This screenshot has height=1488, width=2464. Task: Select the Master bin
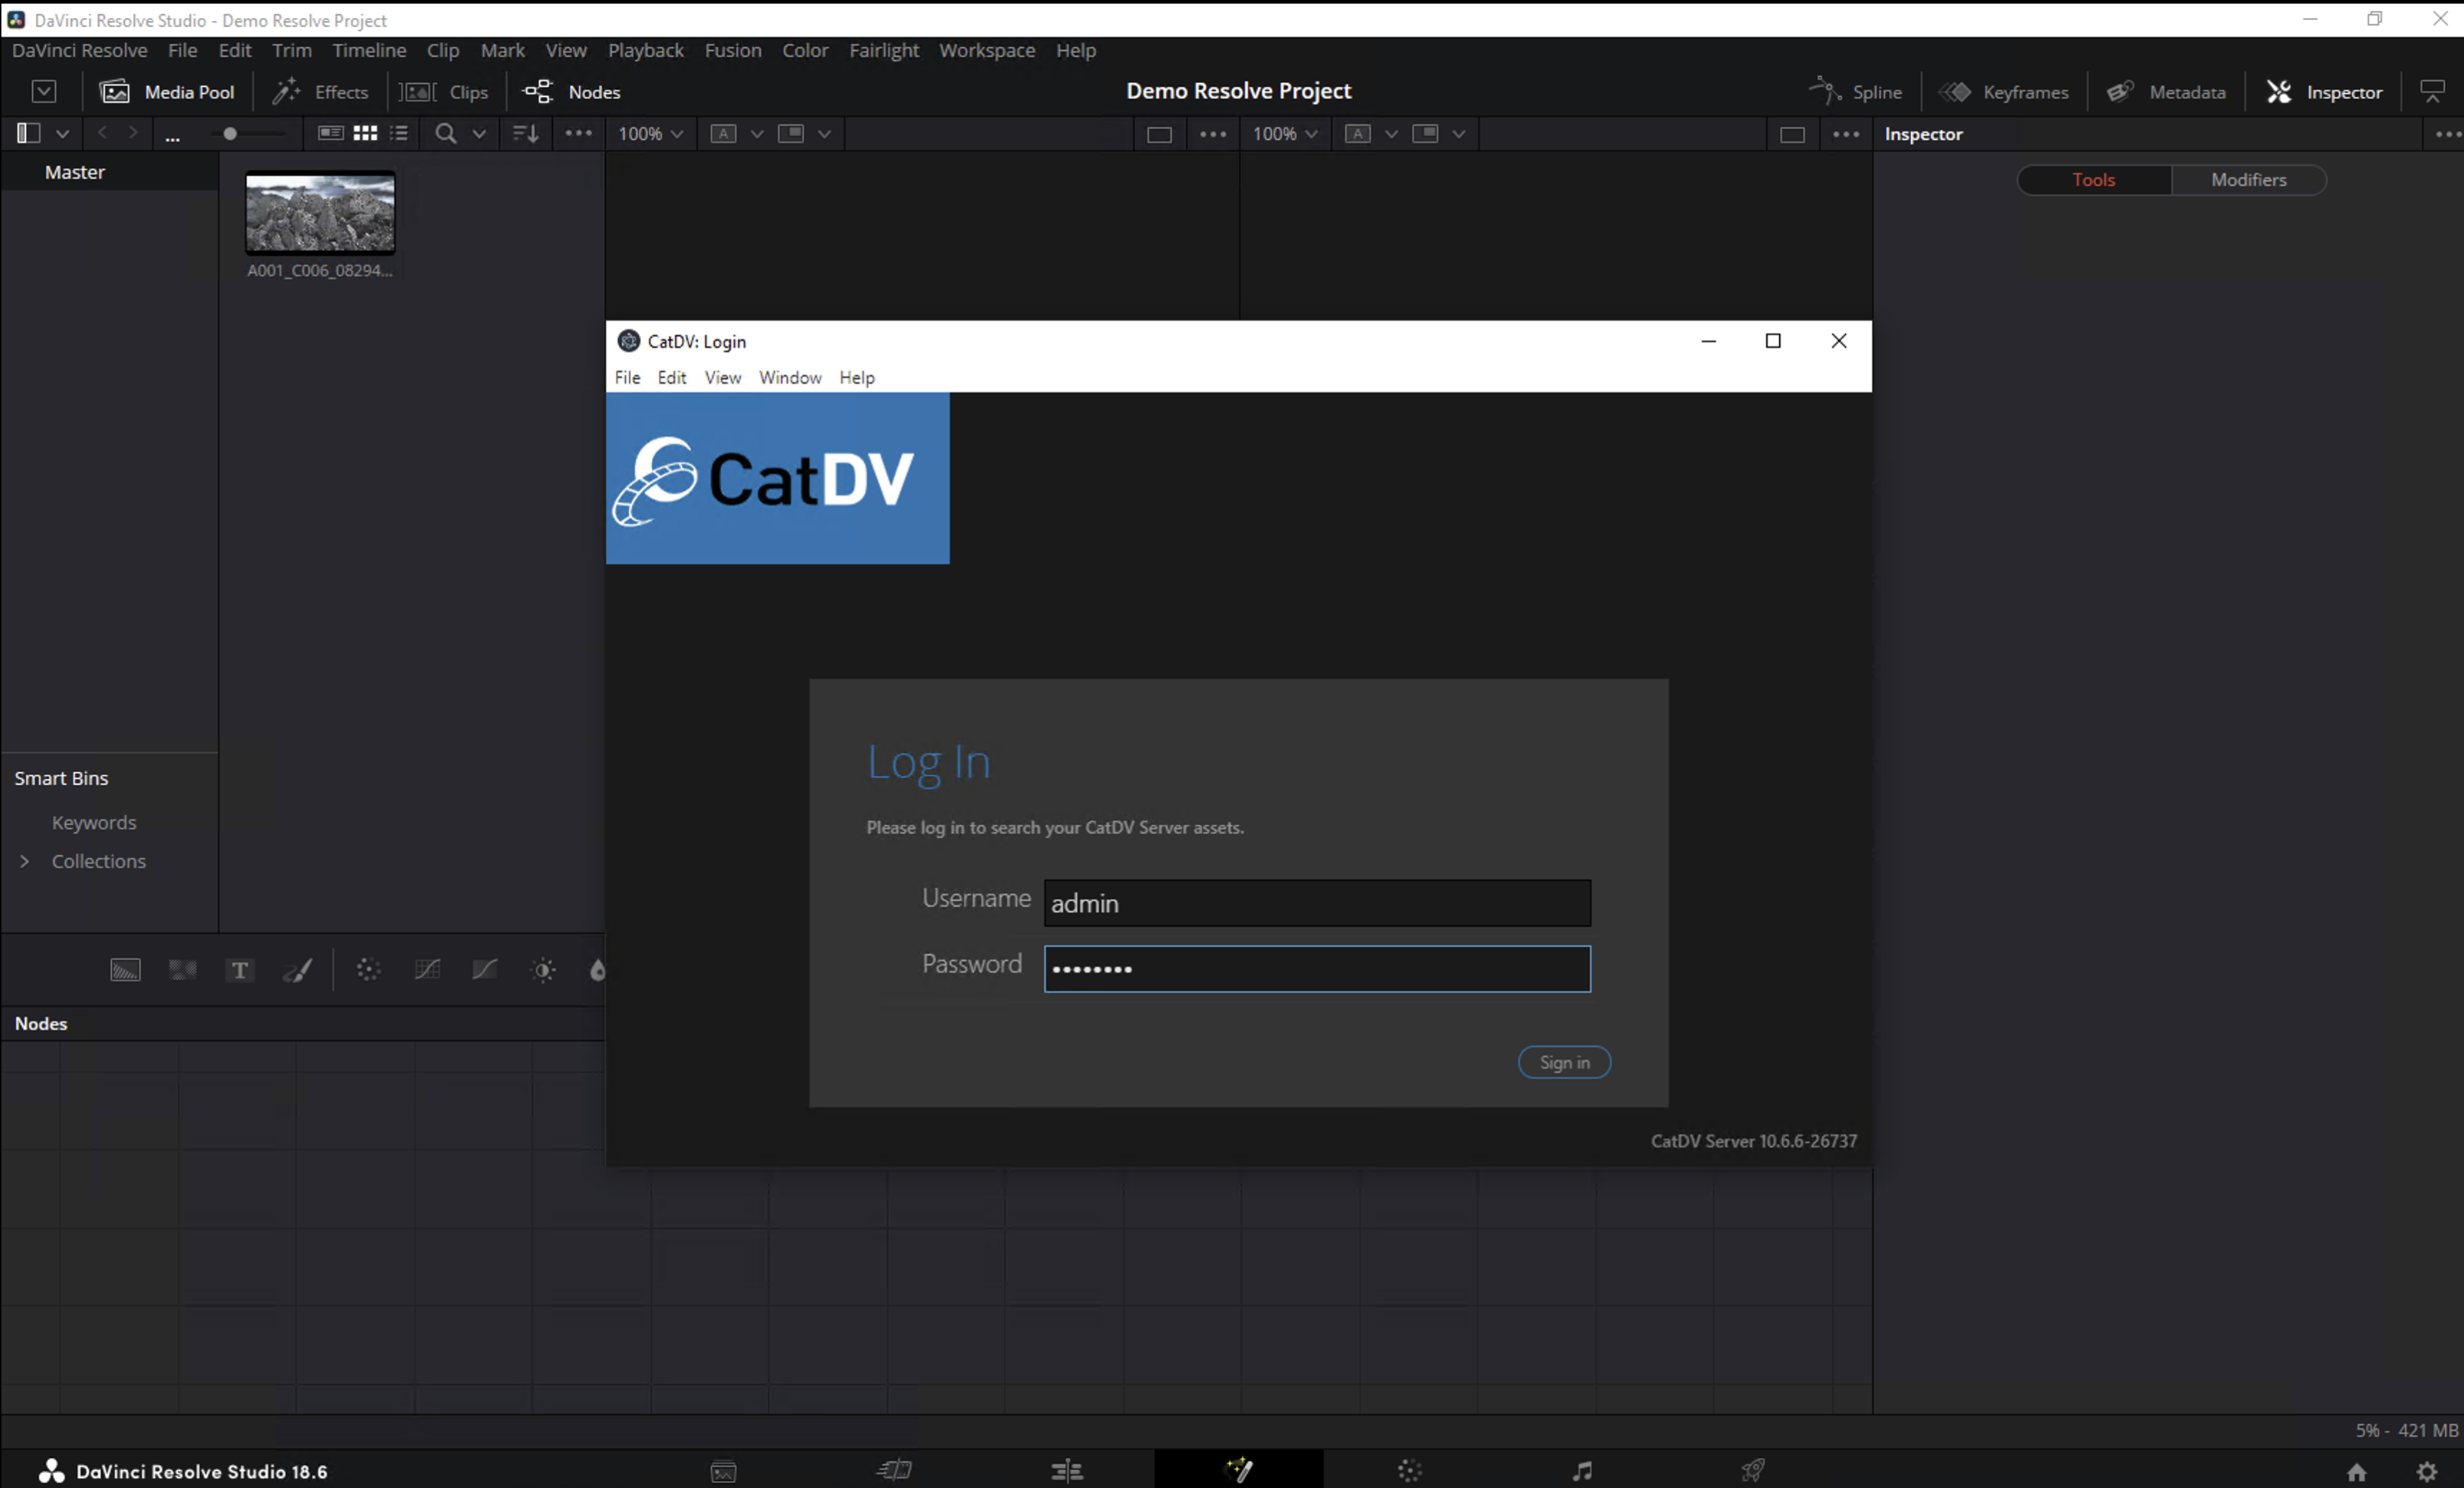tap(75, 172)
